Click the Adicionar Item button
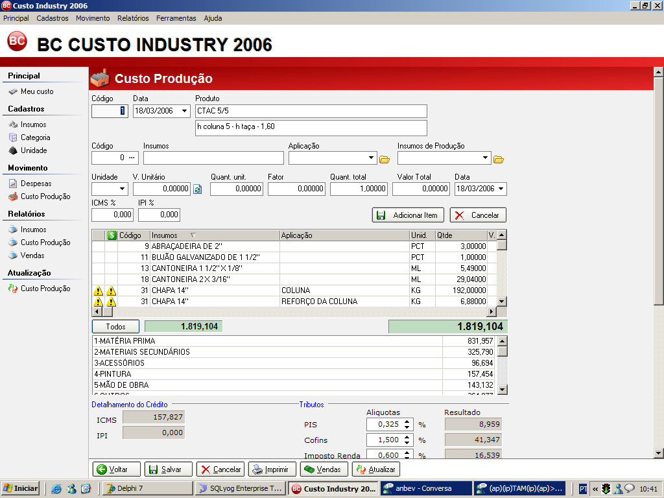Image resolution: width=664 pixels, height=498 pixels. (408, 215)
